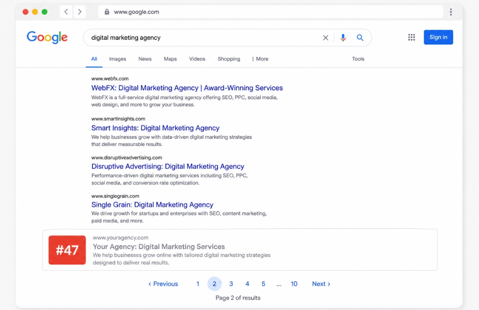
Task: Click the yellow minimize window button
Action: tap(35, 12)
